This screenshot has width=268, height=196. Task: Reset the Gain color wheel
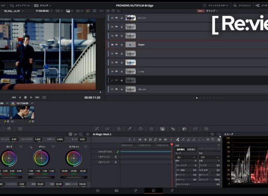click(x=53, y=147)
